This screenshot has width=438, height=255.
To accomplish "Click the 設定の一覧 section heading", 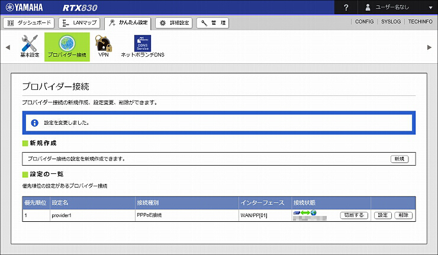I will 47,175.
